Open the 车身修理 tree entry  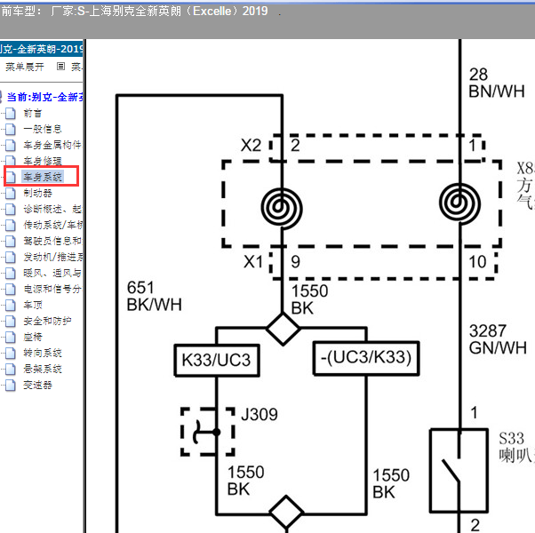(x=43, y=161)
